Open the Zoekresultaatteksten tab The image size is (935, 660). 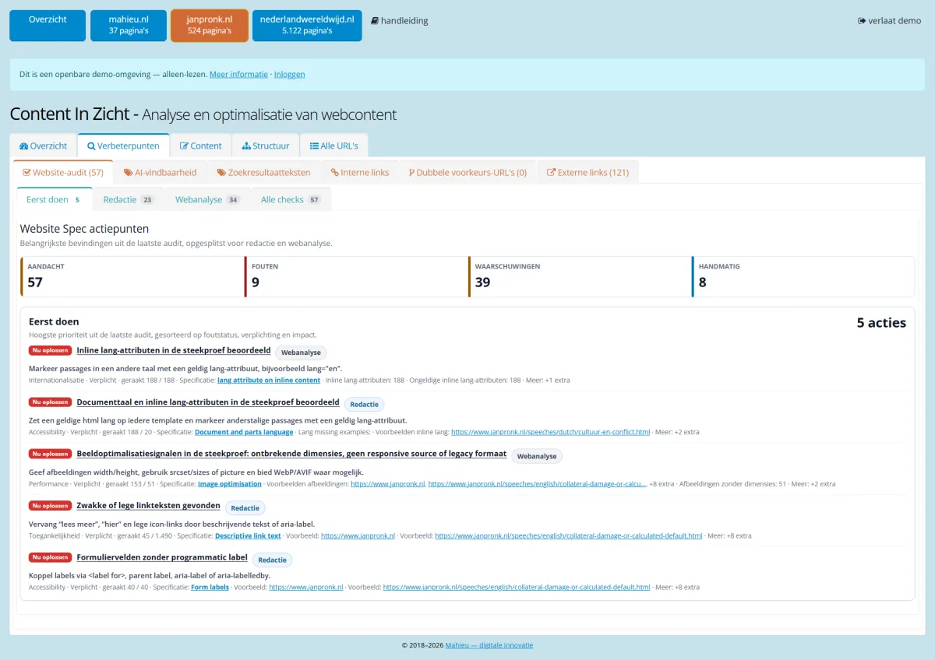pyautogui.click(x=263, y=172)
